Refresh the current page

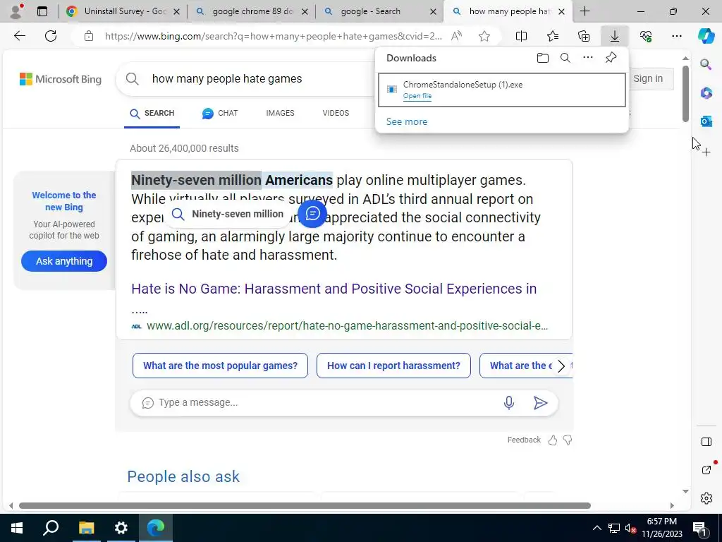[51, 36]
